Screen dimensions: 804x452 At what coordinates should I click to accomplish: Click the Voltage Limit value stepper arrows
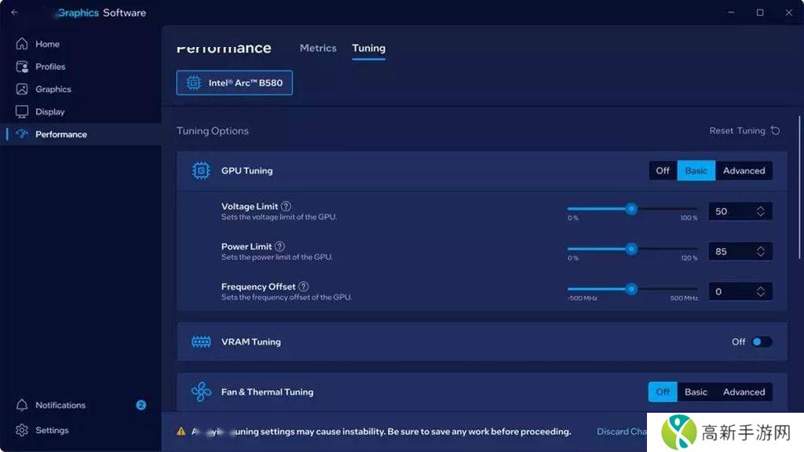pos(761,211)
